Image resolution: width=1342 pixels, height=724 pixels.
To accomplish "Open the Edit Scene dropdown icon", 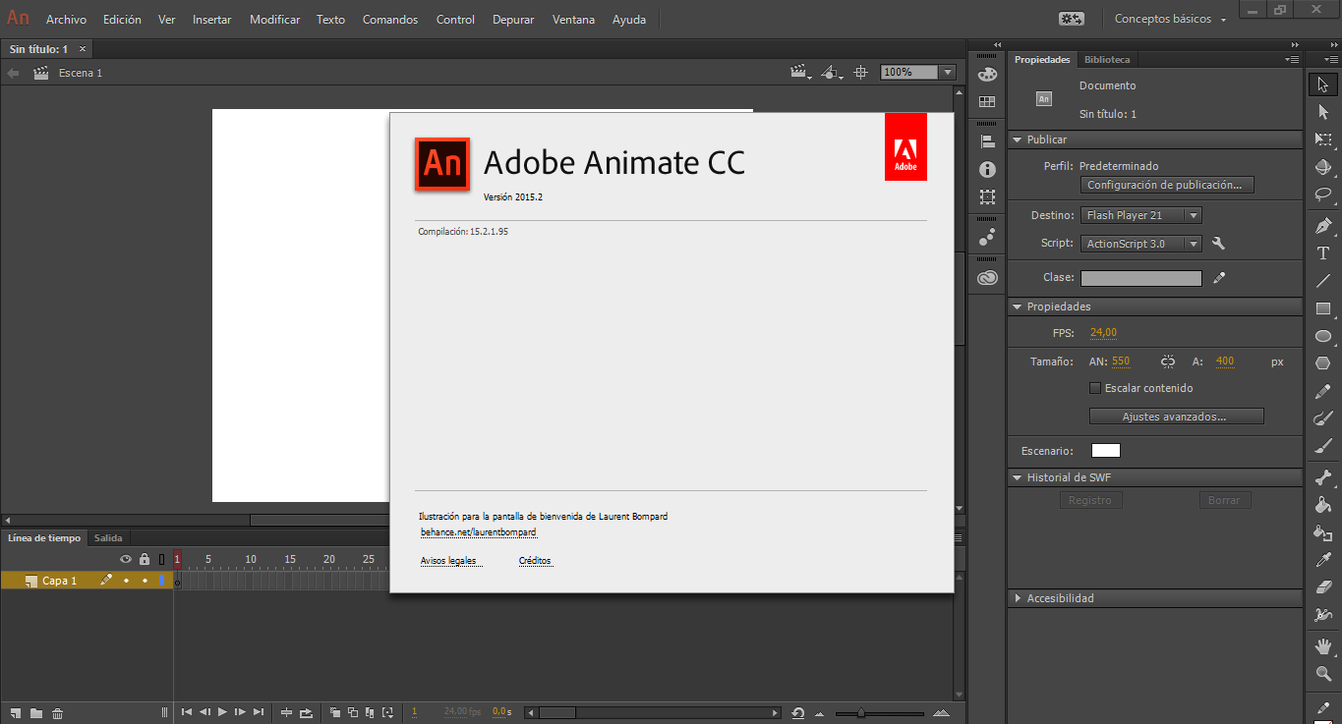I will pyautogui.click(x=802, y=73).
